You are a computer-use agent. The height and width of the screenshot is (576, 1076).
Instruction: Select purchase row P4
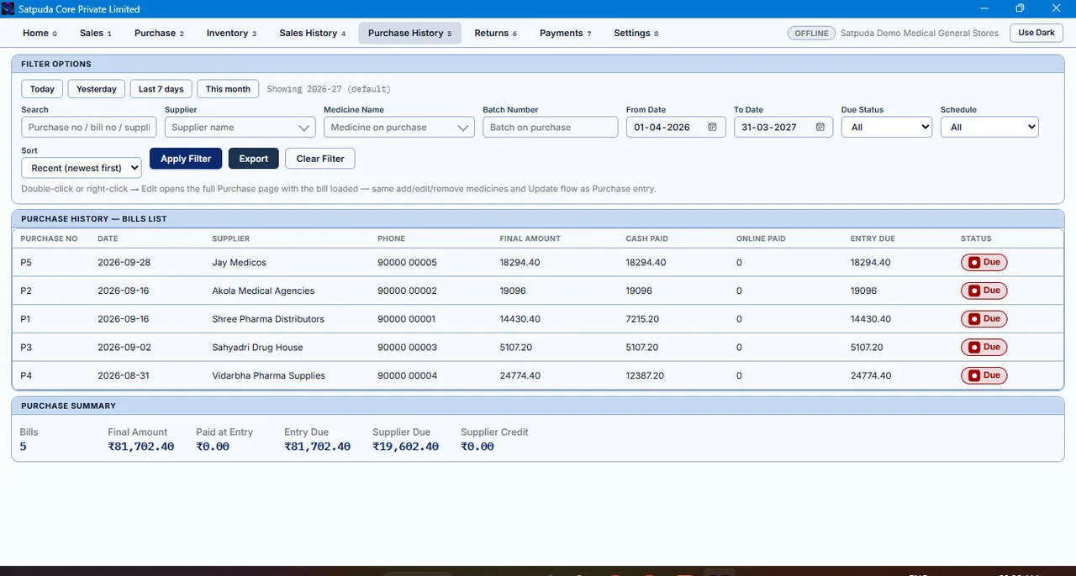point(538,375)
